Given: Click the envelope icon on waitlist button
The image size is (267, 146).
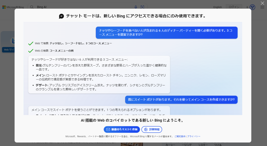Looking at the screenshot, I should 108,129.
